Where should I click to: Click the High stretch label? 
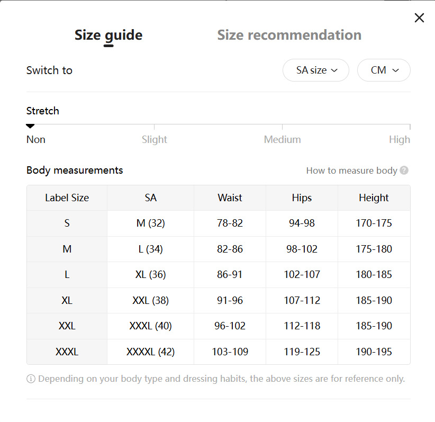point(399,140)
